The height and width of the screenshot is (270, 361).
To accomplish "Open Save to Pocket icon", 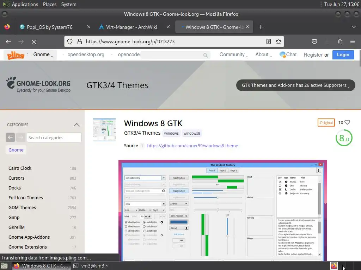I will click(314, 41).
